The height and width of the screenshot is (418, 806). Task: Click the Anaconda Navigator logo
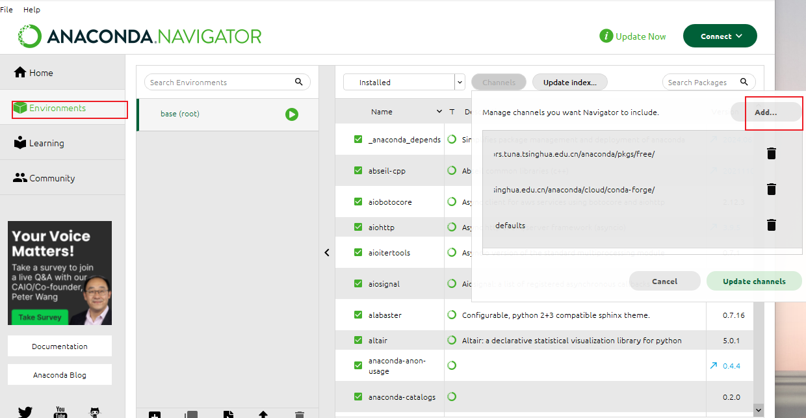tap(140, 36)
